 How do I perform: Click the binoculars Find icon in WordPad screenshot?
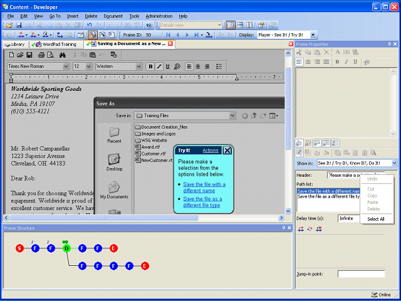tap(63, 55)
